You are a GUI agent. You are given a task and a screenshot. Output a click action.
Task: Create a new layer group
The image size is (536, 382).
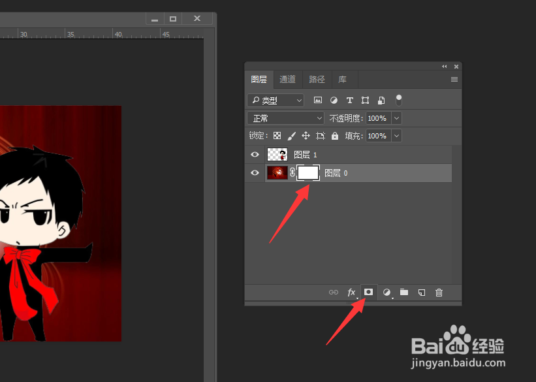click(x=404, y=292)
